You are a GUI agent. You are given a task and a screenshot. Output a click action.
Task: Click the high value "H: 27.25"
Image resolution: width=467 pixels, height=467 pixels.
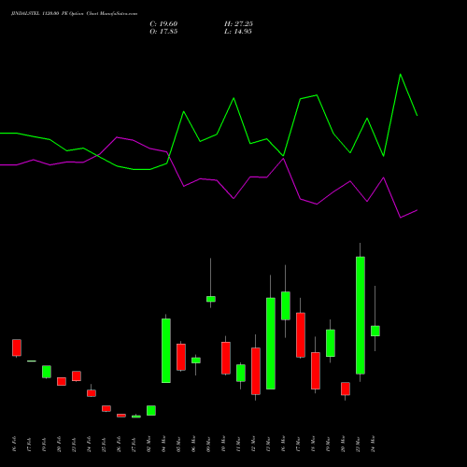point(238,24)
